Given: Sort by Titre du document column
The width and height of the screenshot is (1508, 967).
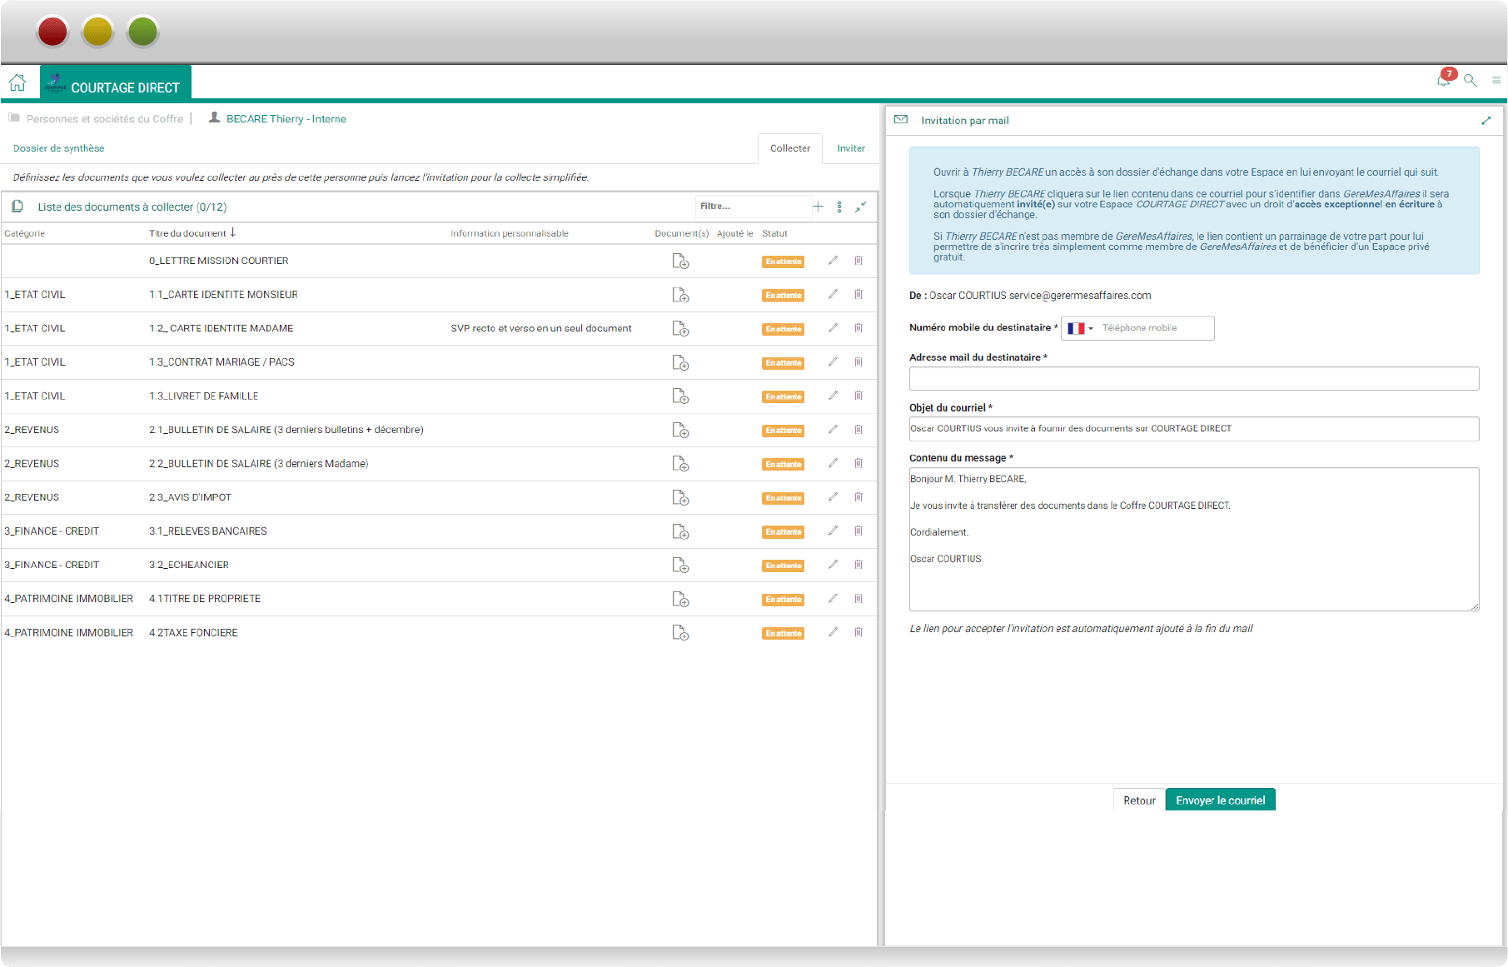Looking at the screenshot, I should (192, 233).
